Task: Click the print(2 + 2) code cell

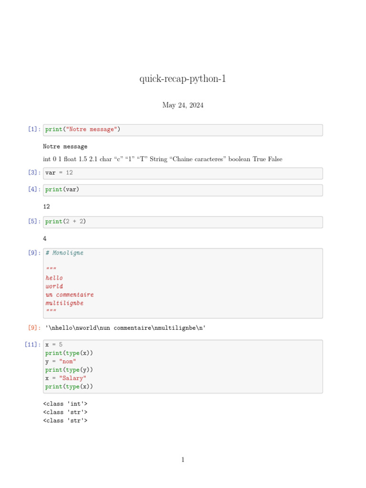Action: [x=183, y=222]
